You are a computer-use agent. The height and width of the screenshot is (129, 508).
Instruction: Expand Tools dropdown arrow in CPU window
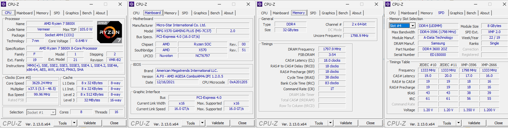(x=74, y=123)
